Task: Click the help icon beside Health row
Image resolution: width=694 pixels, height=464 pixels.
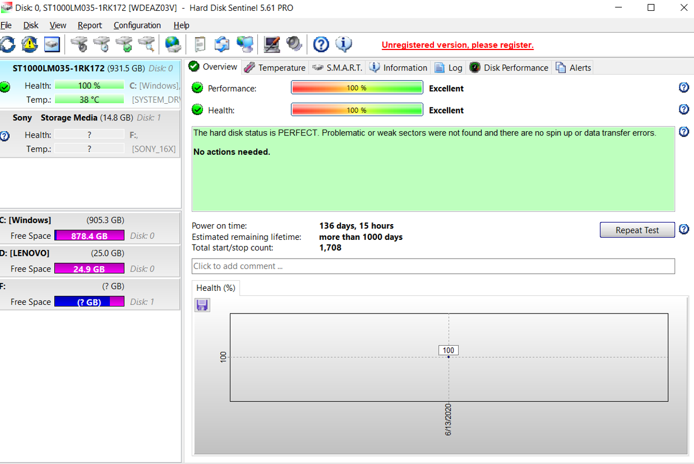Action: [684, 110]
